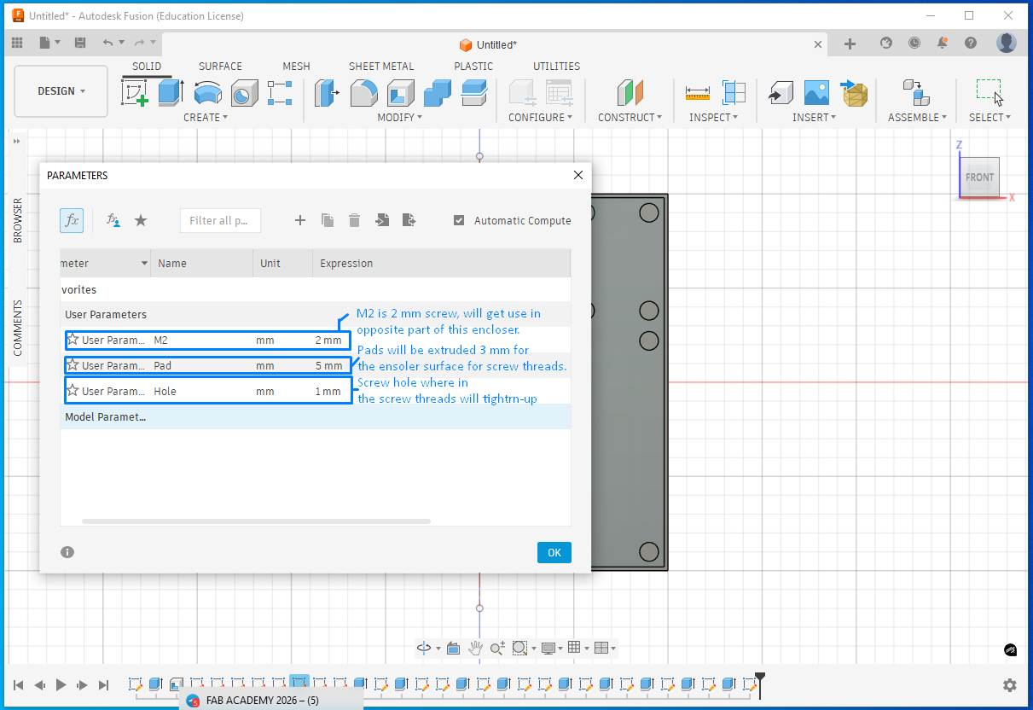Open the Notifications bell
Image resolution: width=1033 pixels, height=710 pixels.
(943, 43)
